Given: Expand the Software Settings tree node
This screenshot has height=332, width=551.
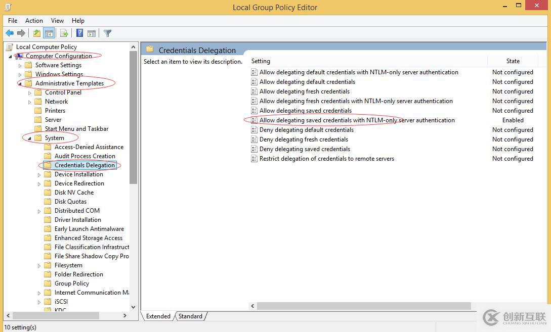Looking at the screenshot, I should click(20, 65).
